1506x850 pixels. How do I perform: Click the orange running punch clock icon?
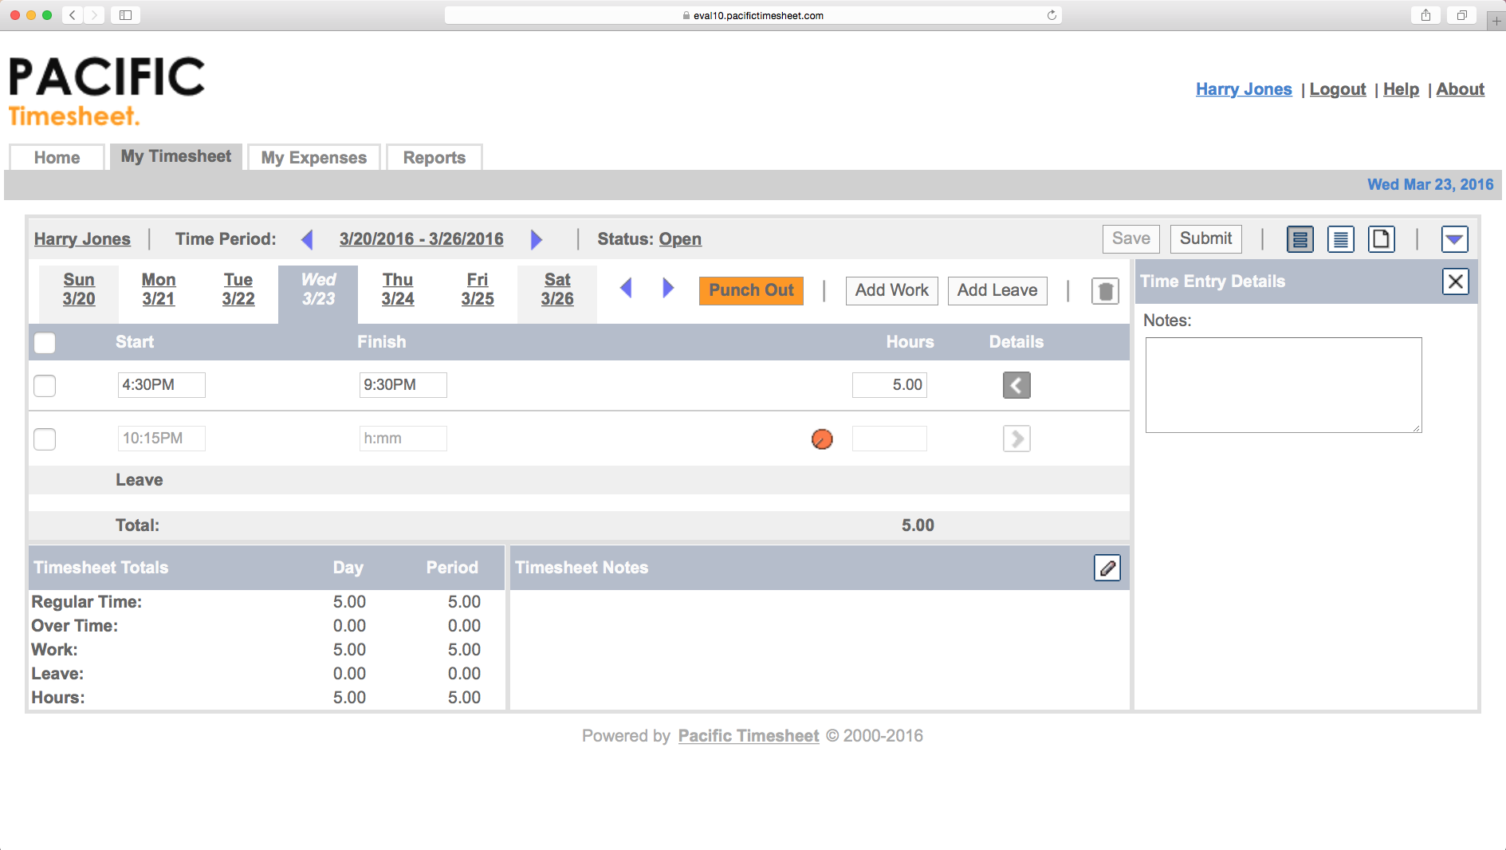(821, 439)
